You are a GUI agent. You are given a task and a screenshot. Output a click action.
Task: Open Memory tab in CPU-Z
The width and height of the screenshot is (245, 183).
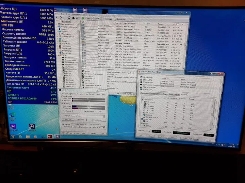point(81,94)
